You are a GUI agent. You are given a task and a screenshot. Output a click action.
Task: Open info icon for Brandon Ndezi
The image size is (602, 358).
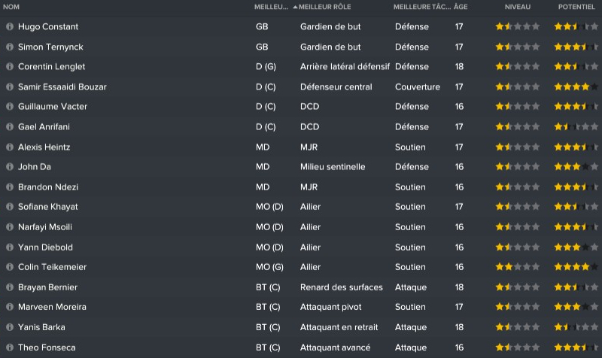(10, 187)
